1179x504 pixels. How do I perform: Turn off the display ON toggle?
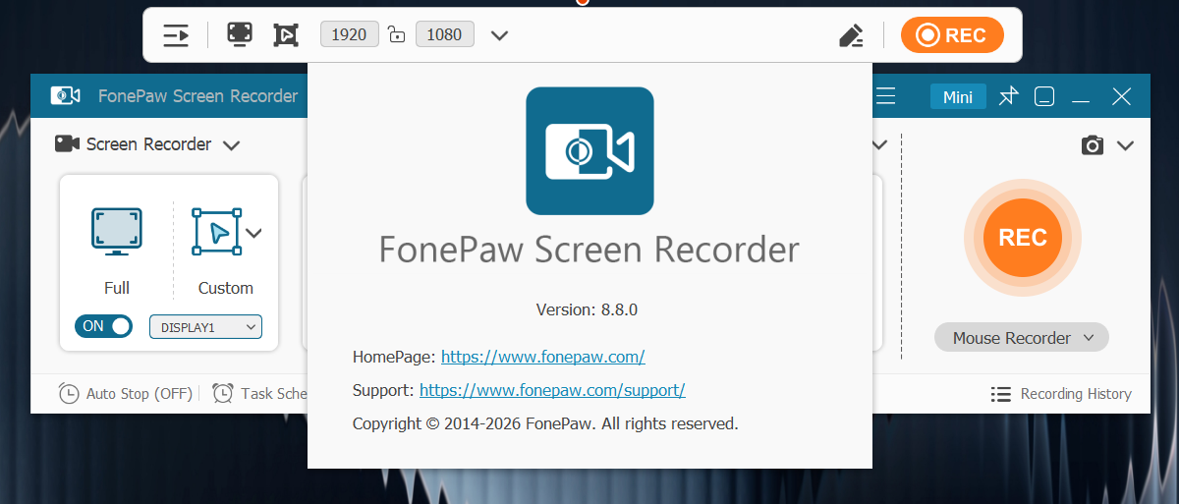tap(103, 326)
